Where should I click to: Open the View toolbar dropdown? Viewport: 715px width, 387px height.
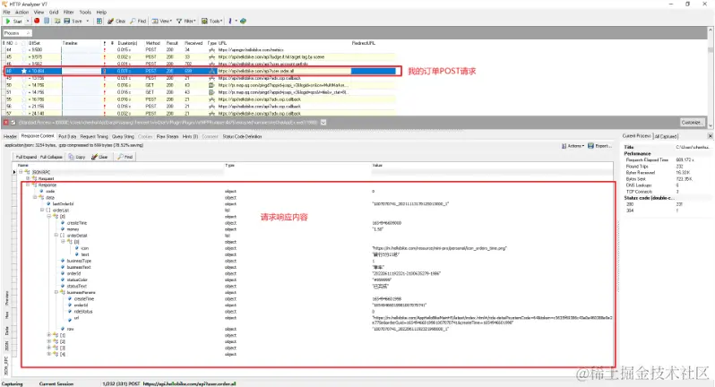[x=162, y=21]
